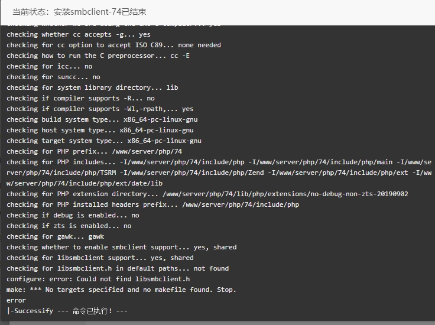
Task: Click the 'checking for gawk... gawk' line
Action: click(55, 236)
